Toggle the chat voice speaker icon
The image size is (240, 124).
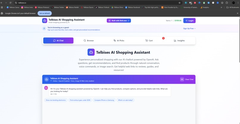coord(182,79)
